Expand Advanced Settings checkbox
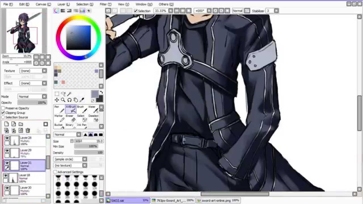363x204 pixels. [55, 172]
